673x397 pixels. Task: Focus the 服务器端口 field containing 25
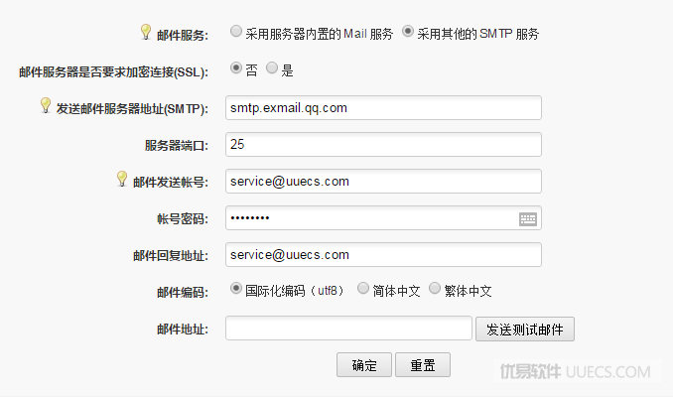pos(383,144)
